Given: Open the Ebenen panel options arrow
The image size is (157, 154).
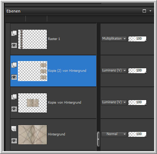Looking at the screenshot, I should click(151, 11).
